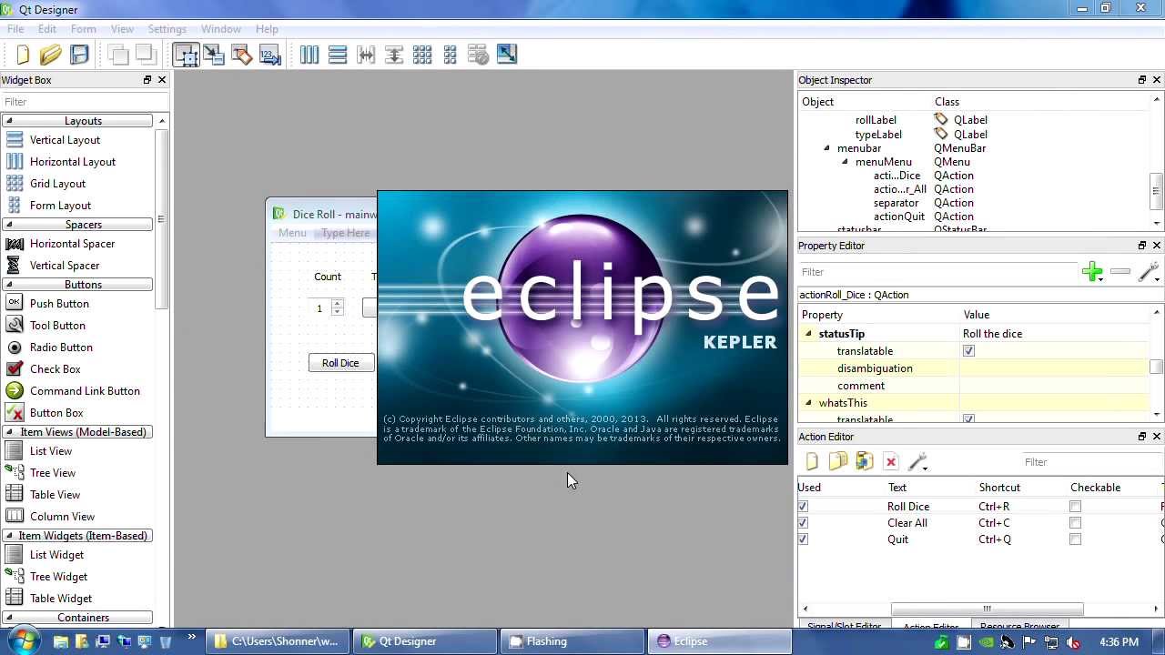The height and width of the screenshot is (655, 1165).
Task: Collapse the whatsThis property group
Action: click(x=808, y=403)
